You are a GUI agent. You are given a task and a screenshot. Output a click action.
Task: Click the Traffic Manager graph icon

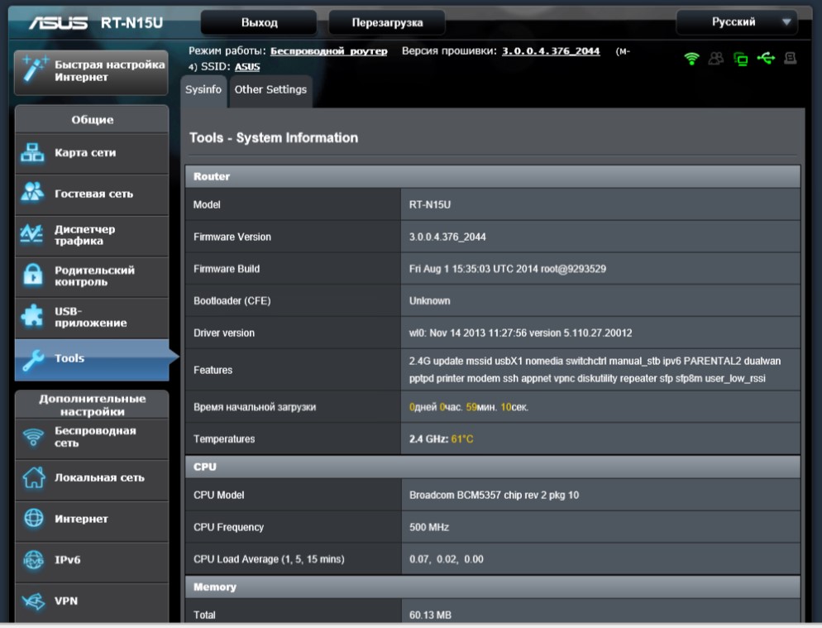click(x=33, y=235)
